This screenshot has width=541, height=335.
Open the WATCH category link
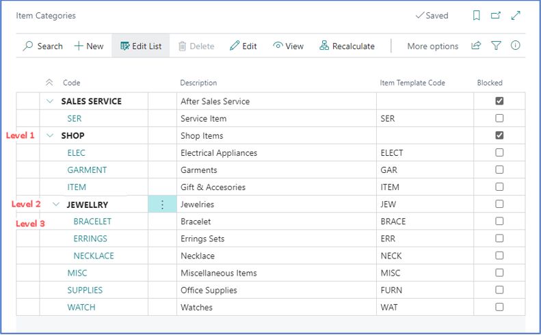coord(81,308)
